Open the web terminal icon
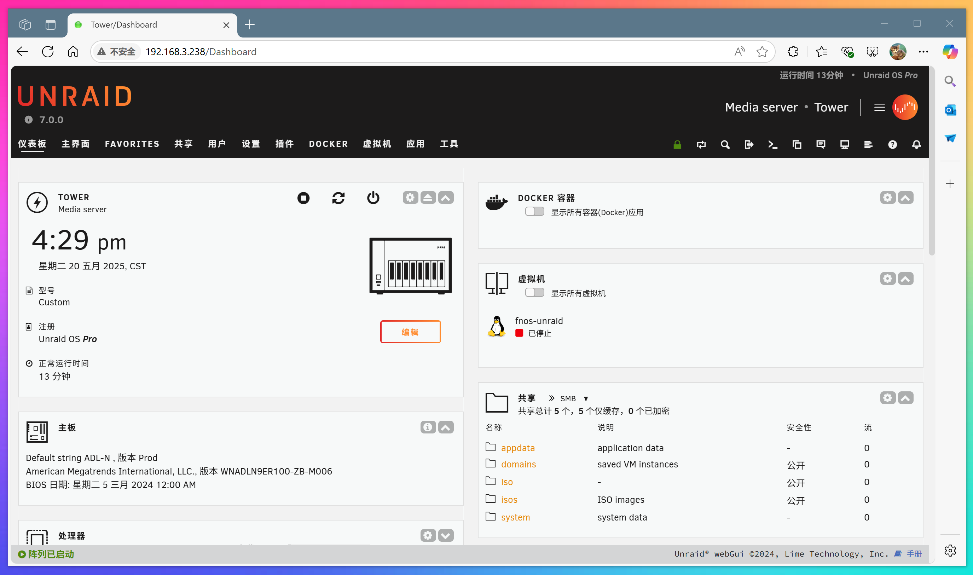 tap(773, 144)
